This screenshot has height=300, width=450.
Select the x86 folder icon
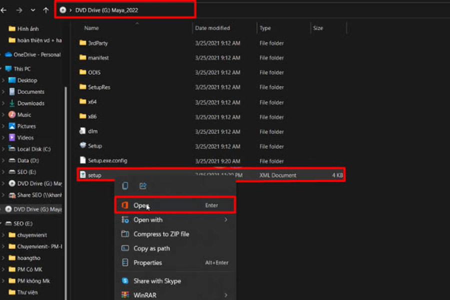[82, 116]
